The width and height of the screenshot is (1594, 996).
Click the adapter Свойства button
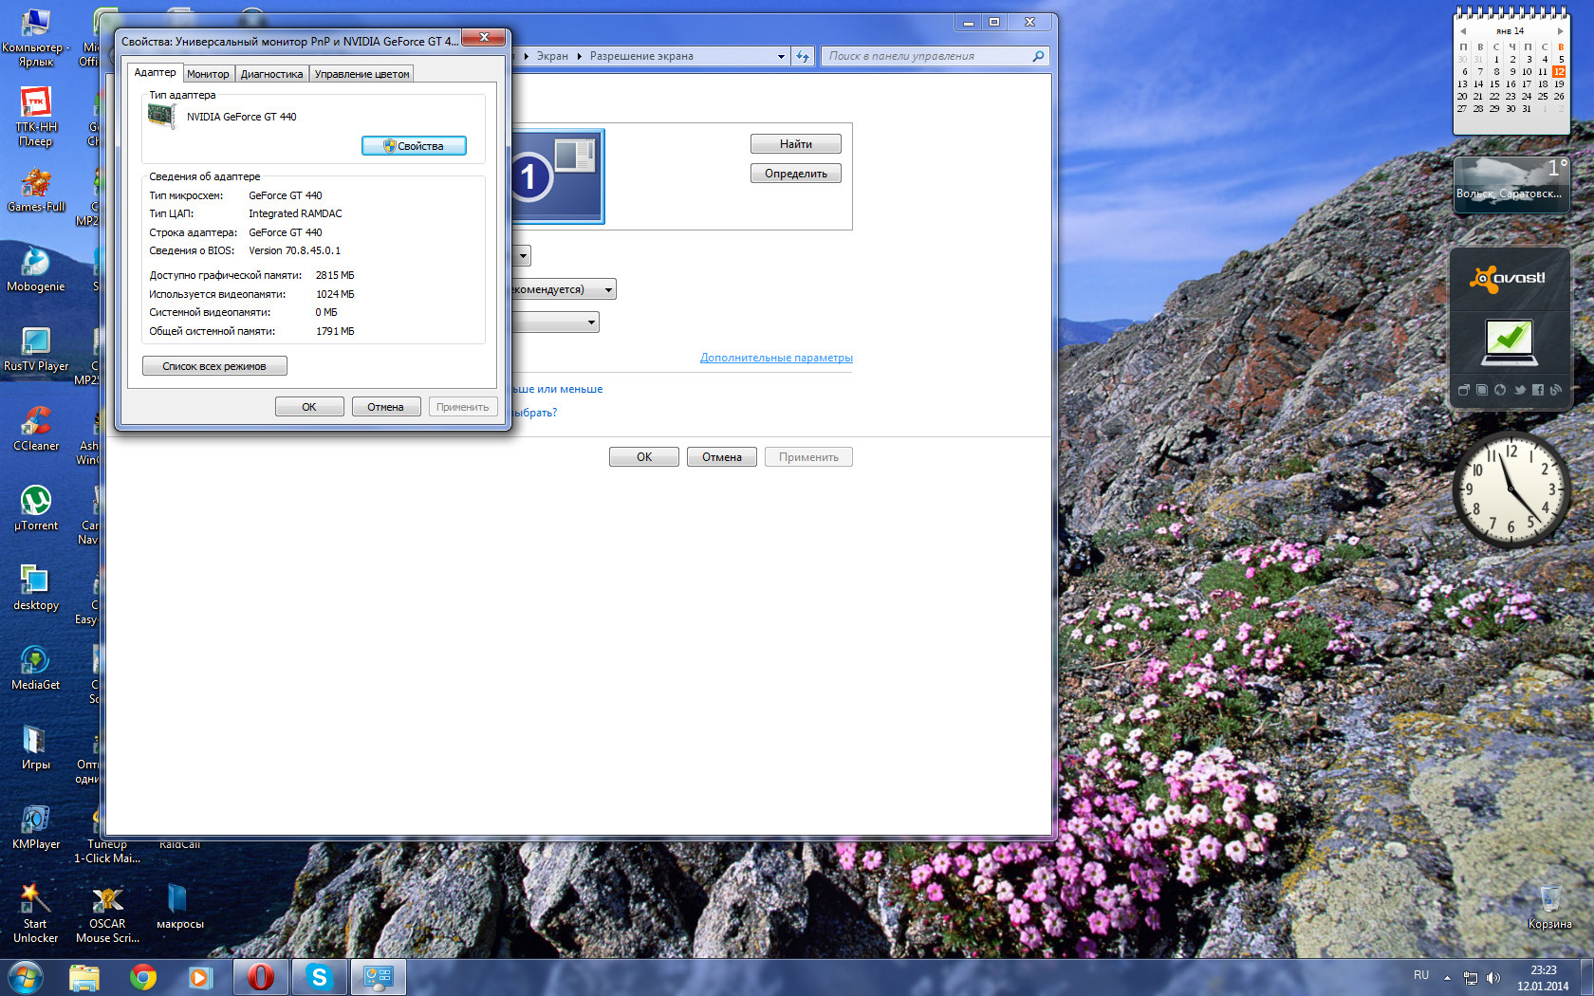pos(414,146)
